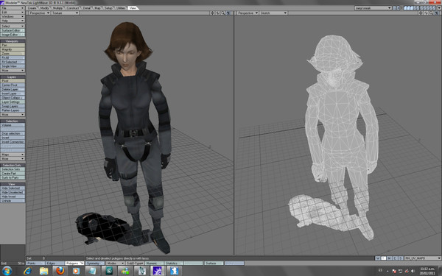
Task: Click the Delete Layer button
Action: 13,89
